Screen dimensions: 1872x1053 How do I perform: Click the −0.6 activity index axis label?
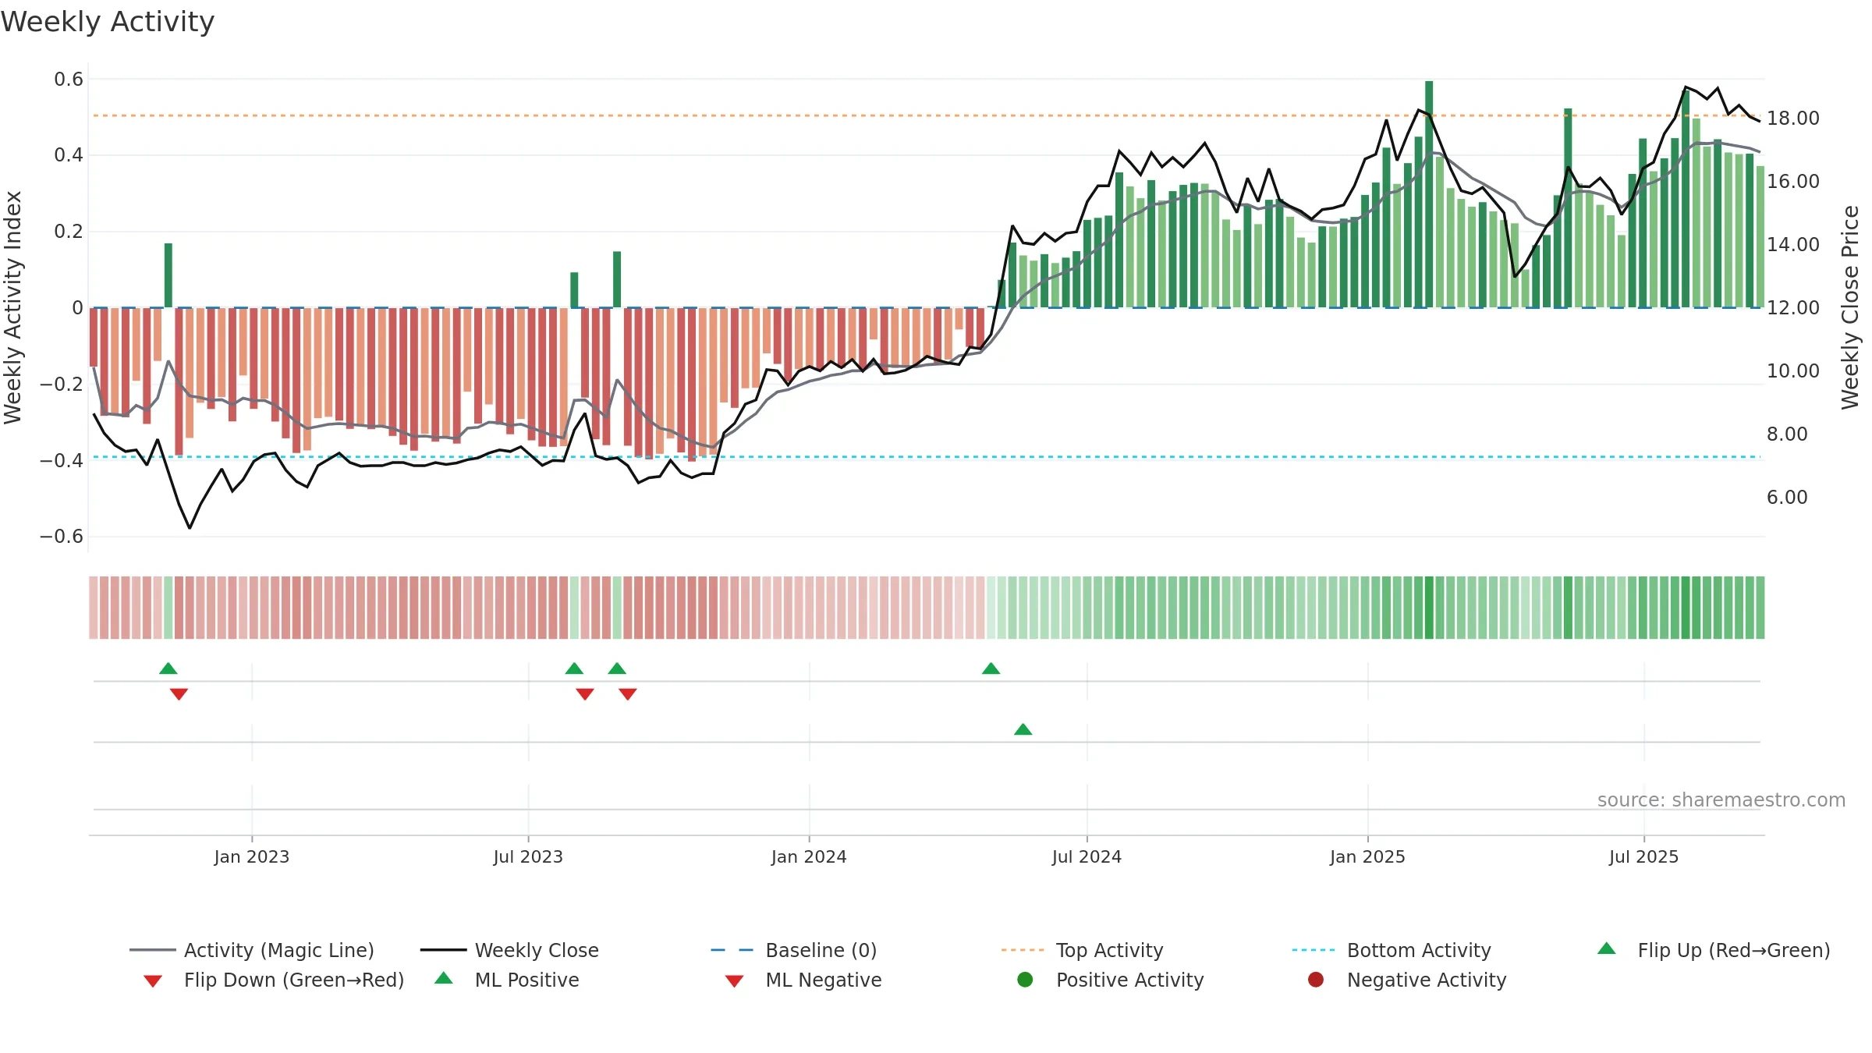62,537
